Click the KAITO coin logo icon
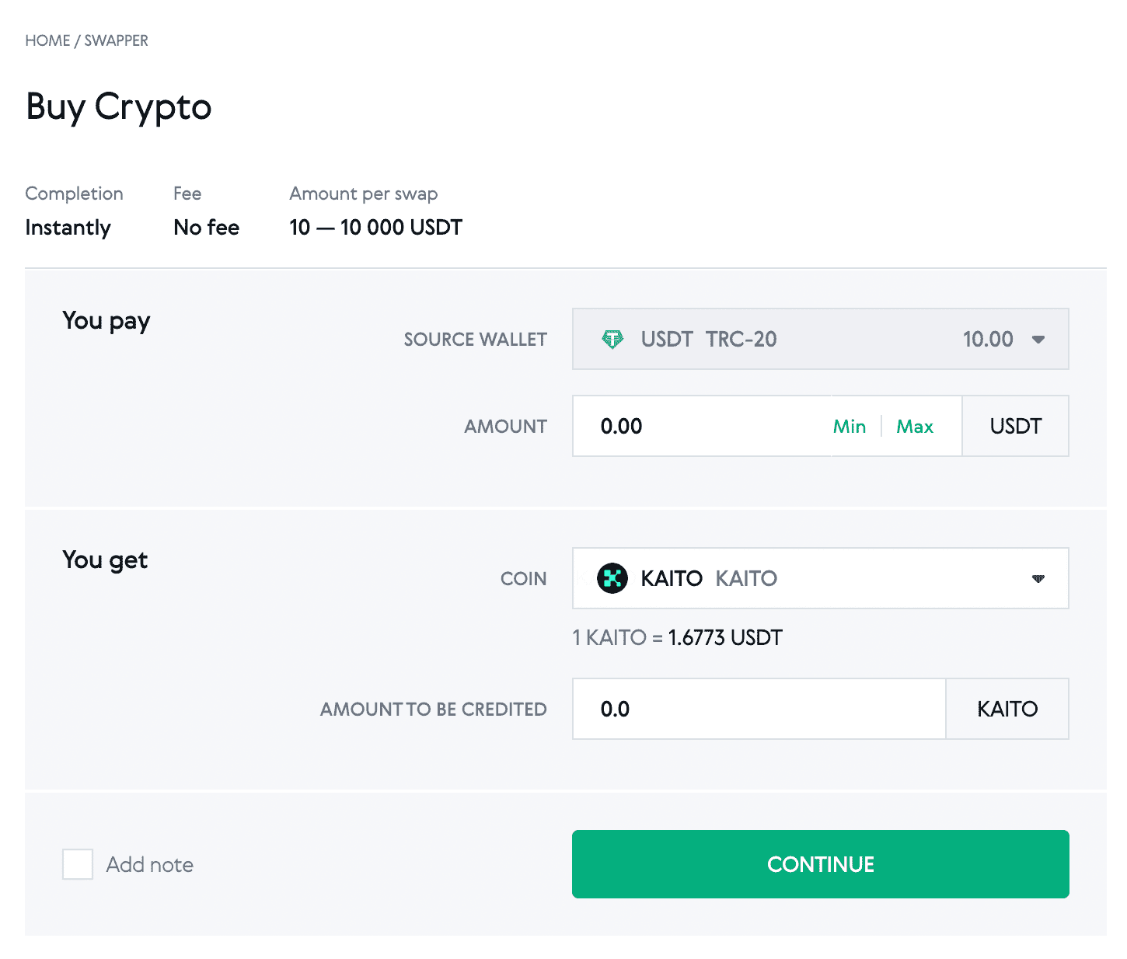The height and width of the screenshot is (959, 1127). tap(613, 578)
